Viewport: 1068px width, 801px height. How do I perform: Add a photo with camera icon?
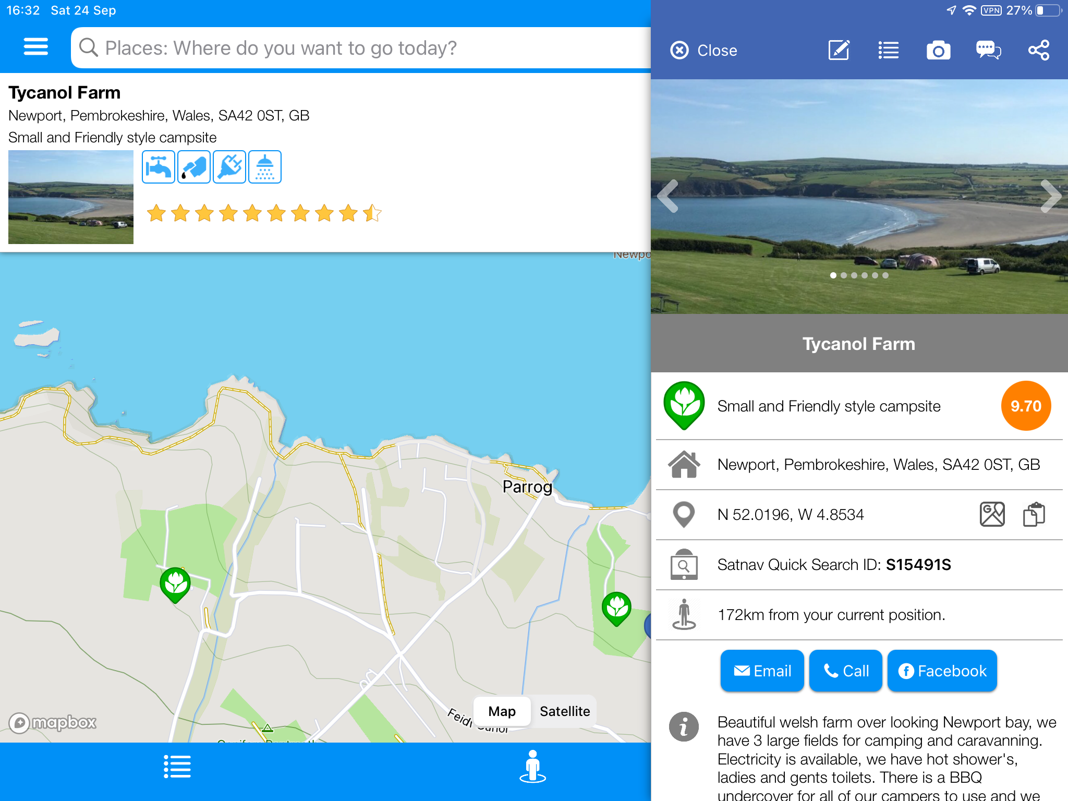pos(938,51)
